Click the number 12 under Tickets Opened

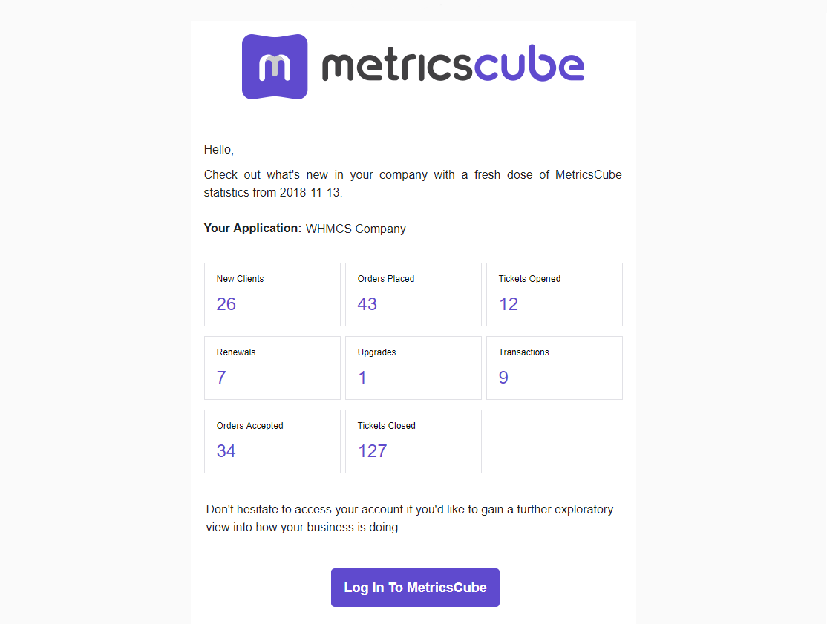pos(509,304)
